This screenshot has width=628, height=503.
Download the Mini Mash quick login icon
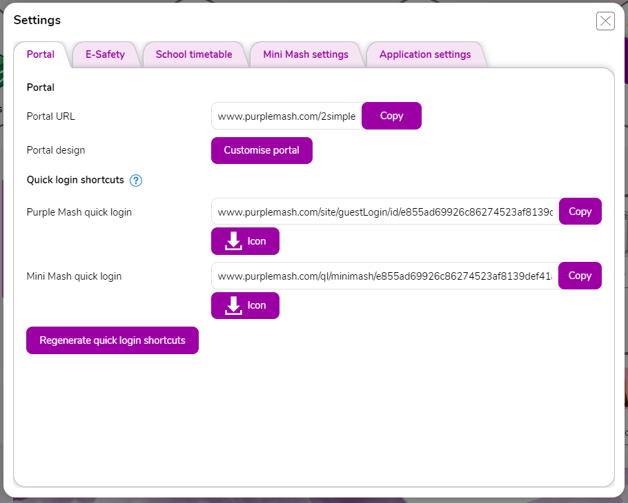pos(245,305)
